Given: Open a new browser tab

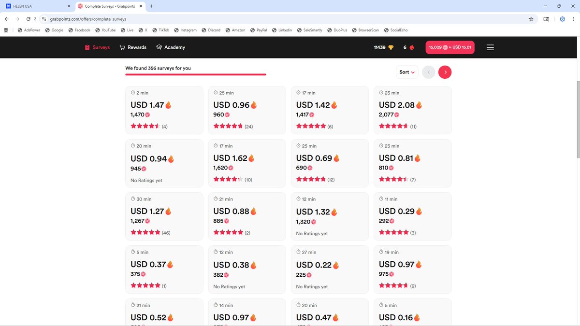Looking at the screenshot, I should (x=151, y=6).
